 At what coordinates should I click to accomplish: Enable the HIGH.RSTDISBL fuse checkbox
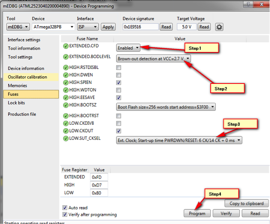coord(119,68)
